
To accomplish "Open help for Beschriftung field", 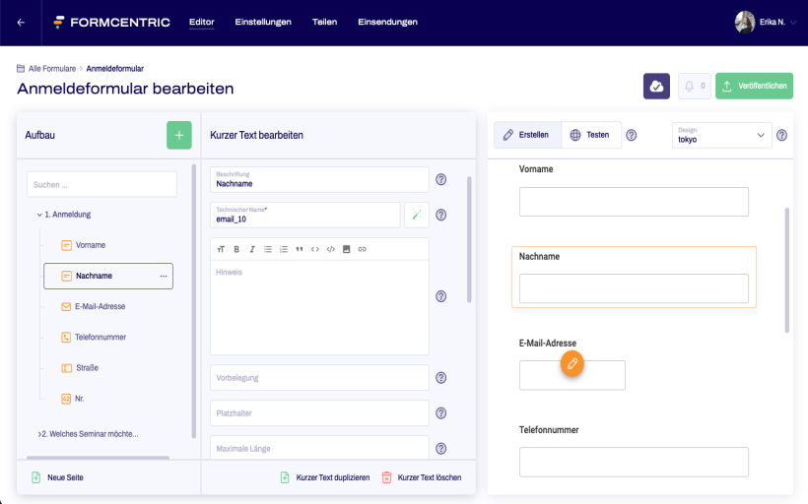I will coord(441,180).
